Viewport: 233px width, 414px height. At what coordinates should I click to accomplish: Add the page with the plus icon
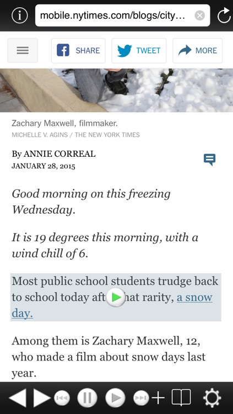point(158,397)
